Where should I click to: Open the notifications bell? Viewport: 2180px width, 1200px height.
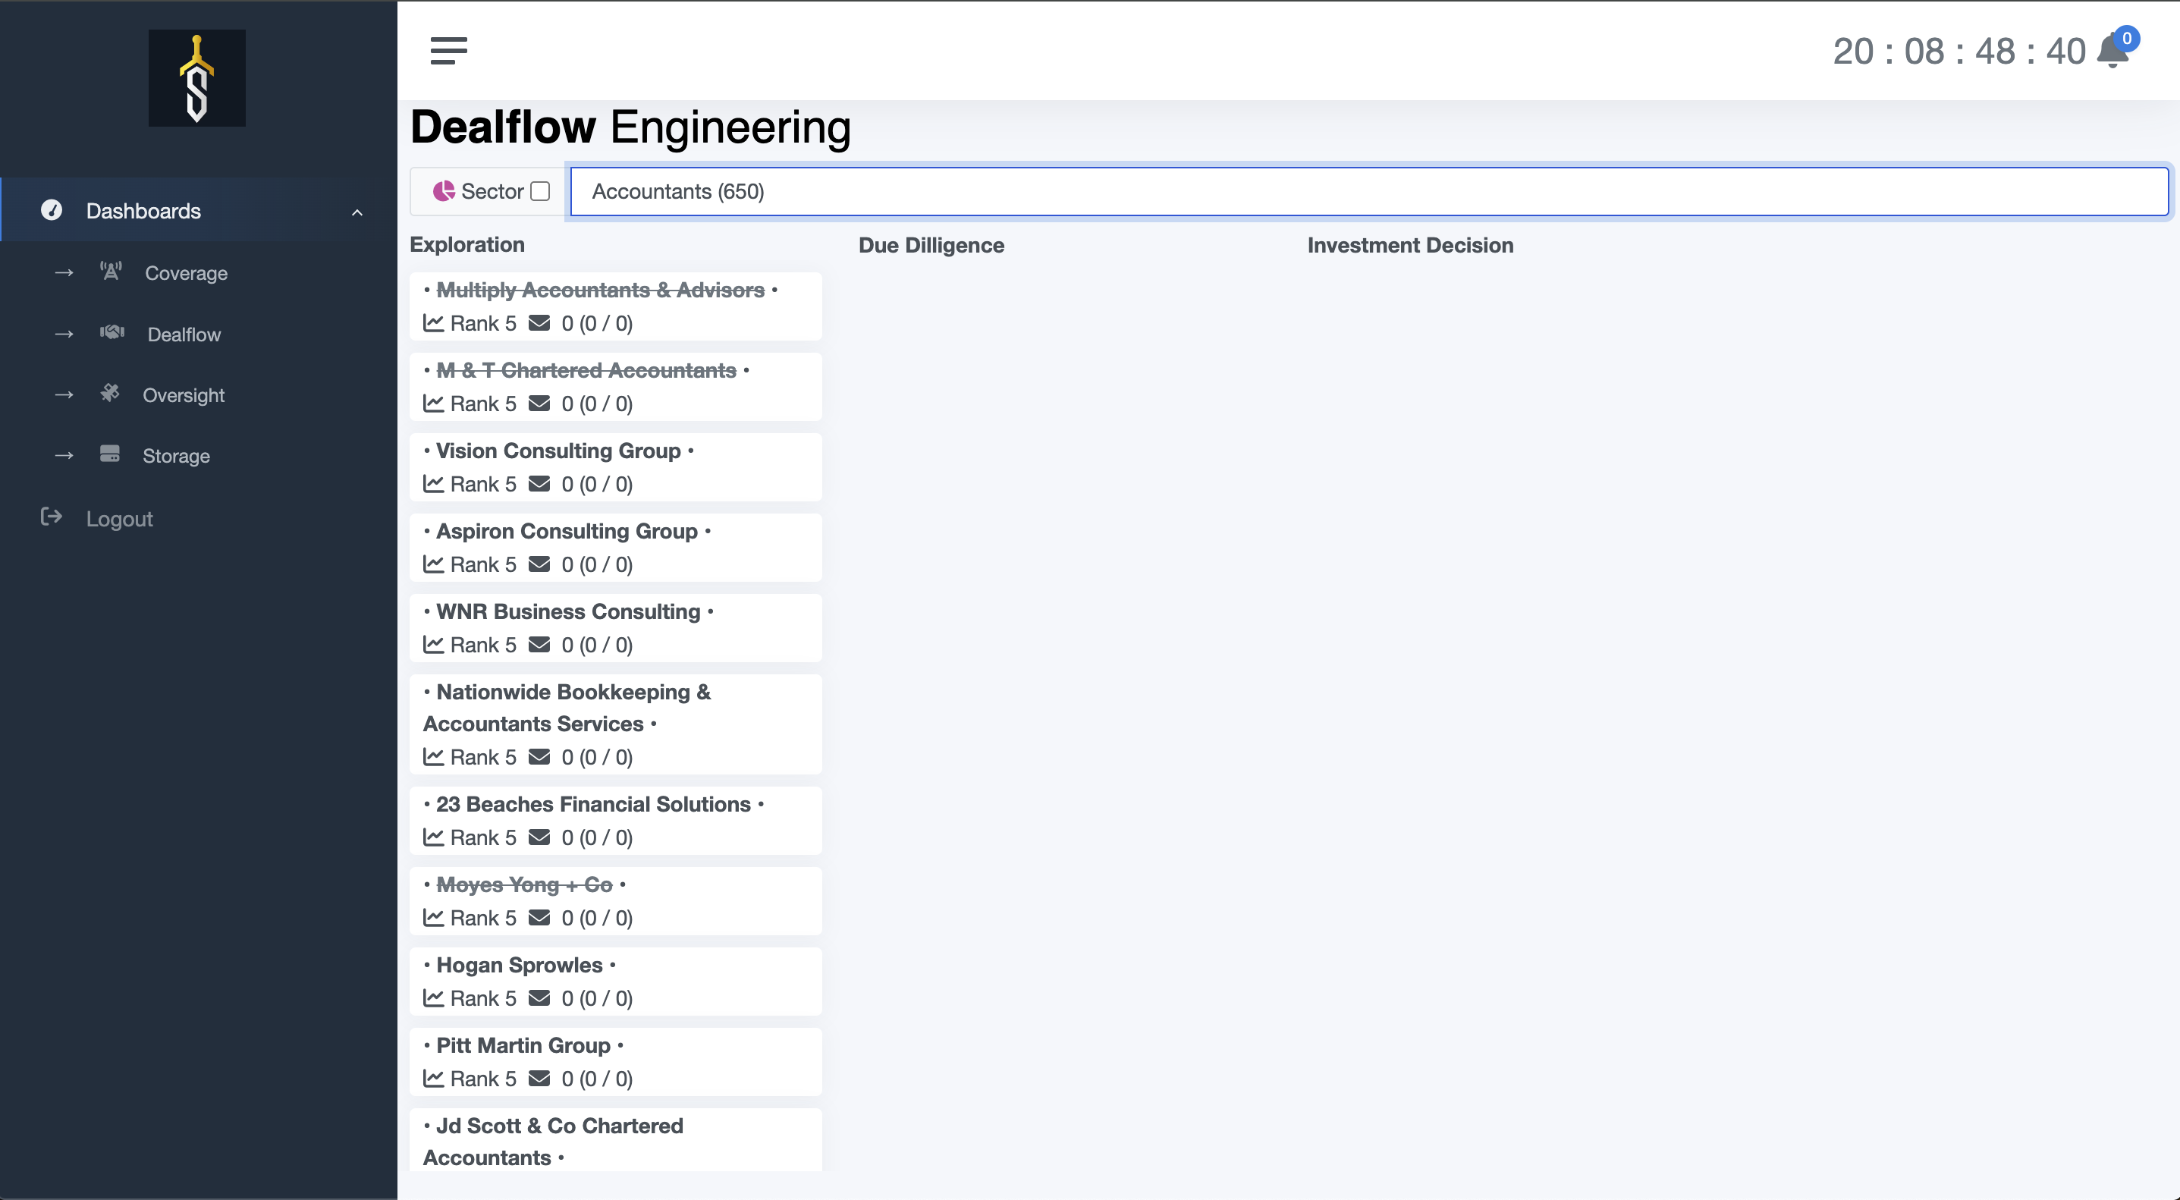2112,52
